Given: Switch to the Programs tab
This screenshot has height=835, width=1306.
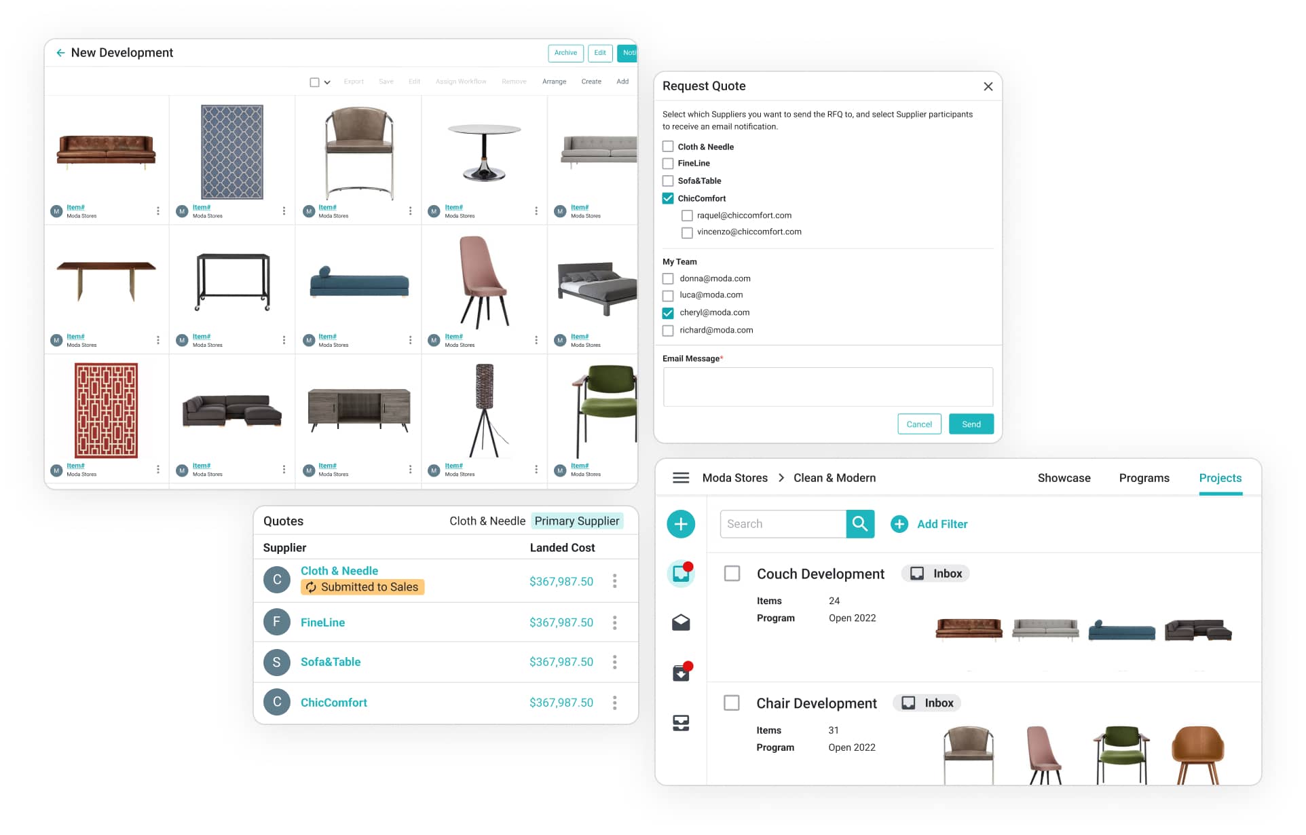Looking at the screenshot, I should coord(1143,479).
